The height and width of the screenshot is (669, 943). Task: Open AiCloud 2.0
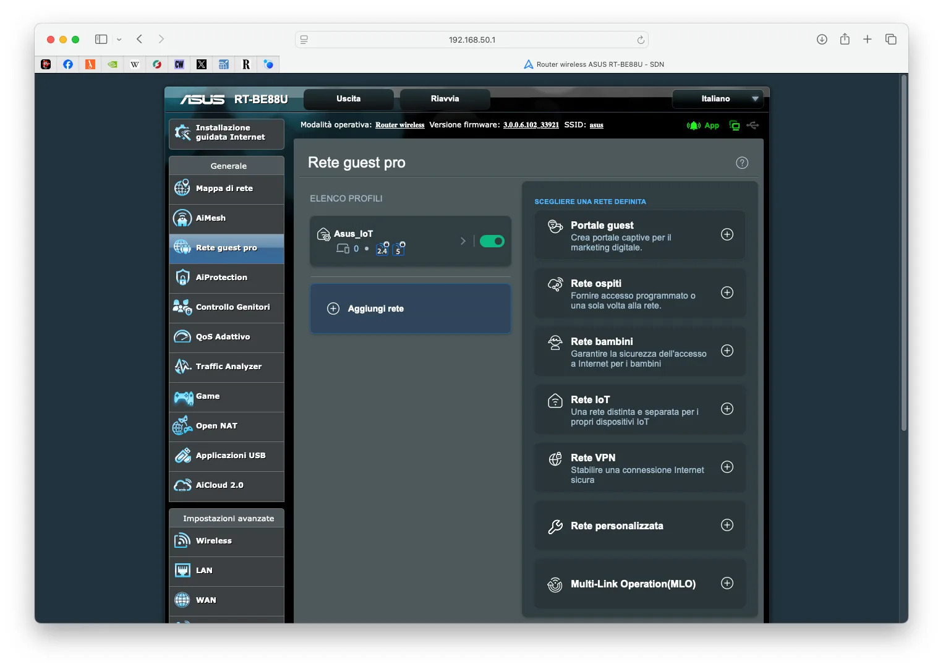226,485
